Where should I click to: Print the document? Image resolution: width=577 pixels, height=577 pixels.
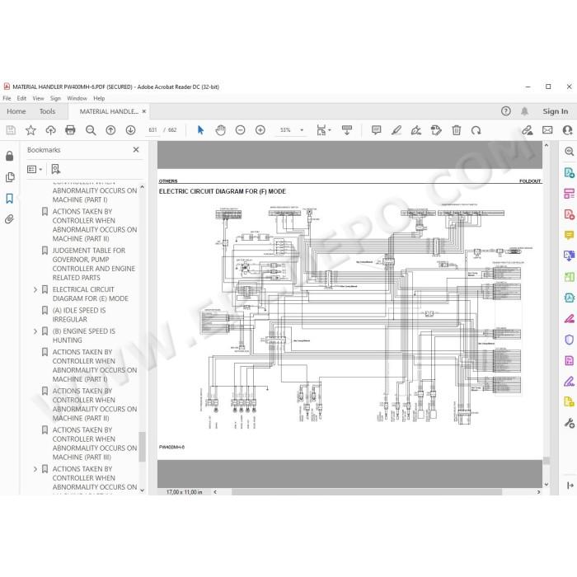tap(70, 130)
